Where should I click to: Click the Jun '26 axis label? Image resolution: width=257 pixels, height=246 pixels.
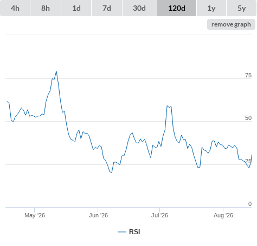(x=98, y=215)
